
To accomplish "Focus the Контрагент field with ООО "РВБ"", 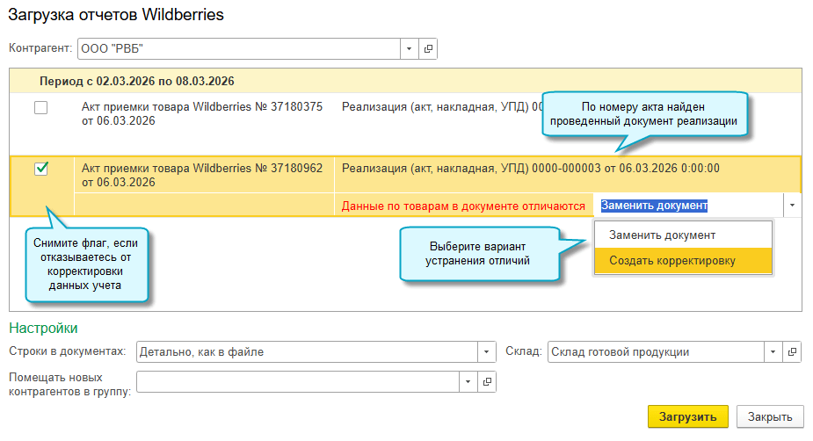I will (x=239, y=48).
